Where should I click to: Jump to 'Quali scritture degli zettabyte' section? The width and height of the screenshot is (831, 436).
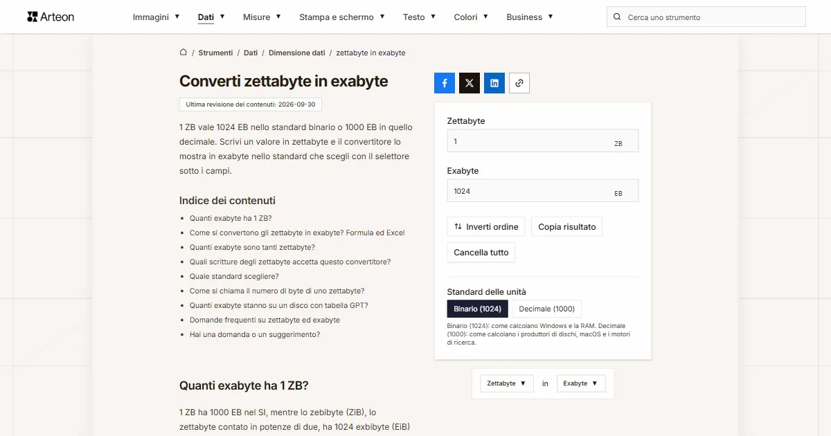click(x=290, y=262)
